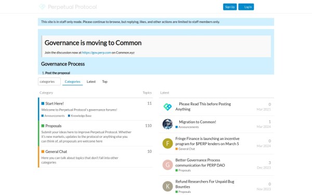Follow the https://gov.perp.com link
The width and height of the screenshot is (312, 195).
coord(97,53)
